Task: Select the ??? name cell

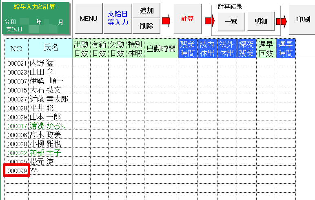Action: tap(50, 171)
